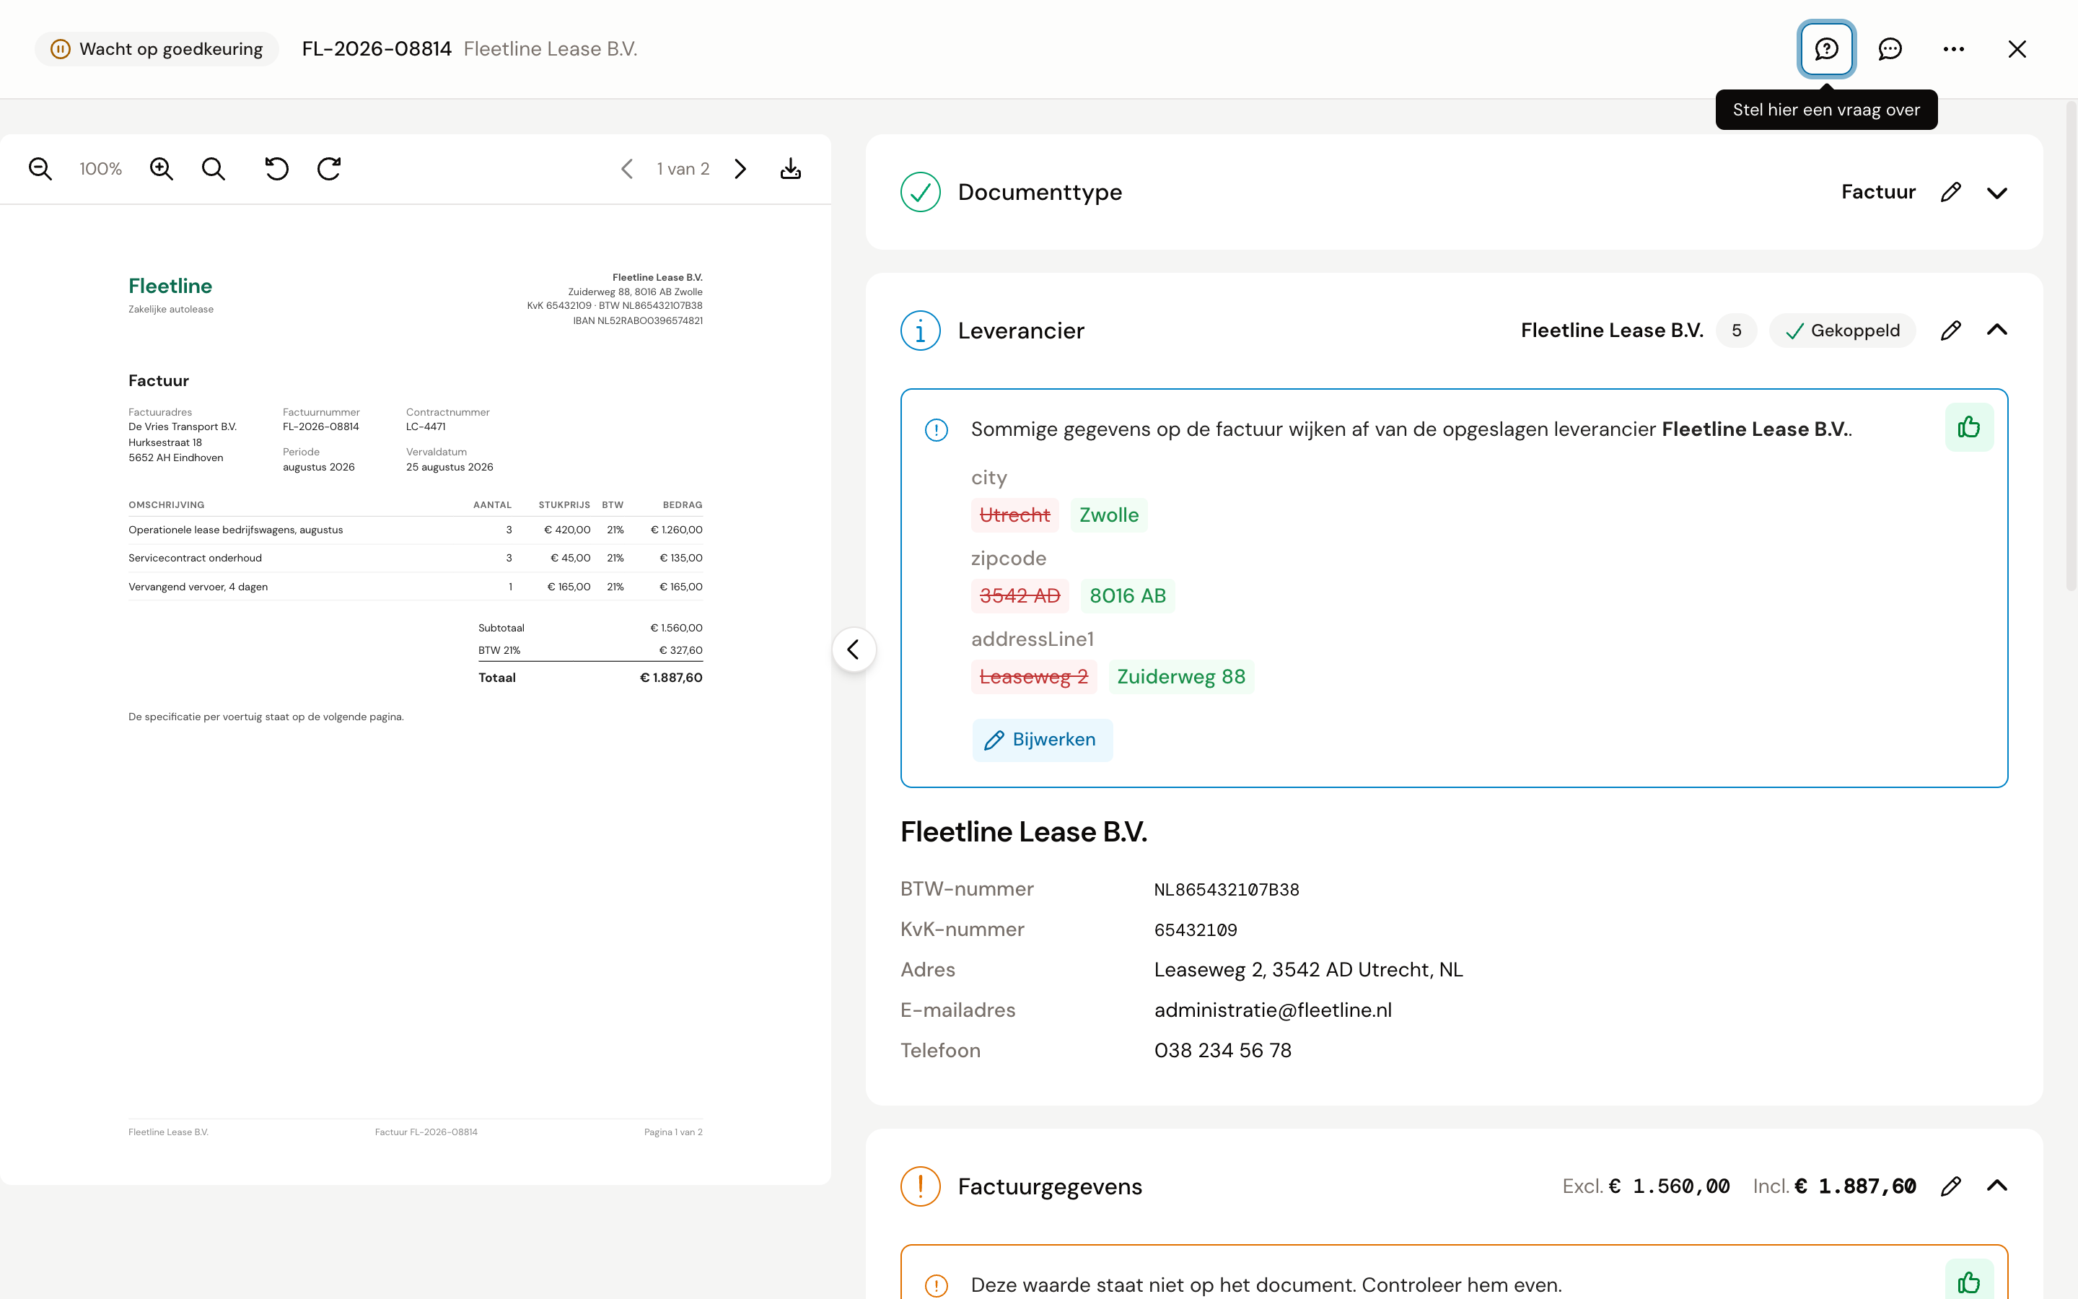Click the new city value Zwolle
Image resolution: width=2078 pixels, height=1299 pixels.
pos(1108,515)
